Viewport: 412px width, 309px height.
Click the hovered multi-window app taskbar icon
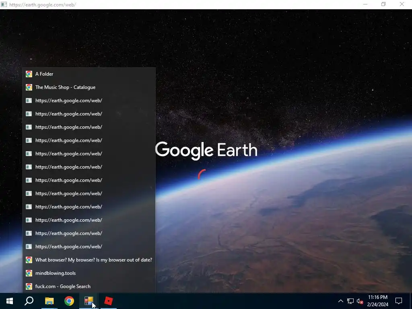(89, 301)
